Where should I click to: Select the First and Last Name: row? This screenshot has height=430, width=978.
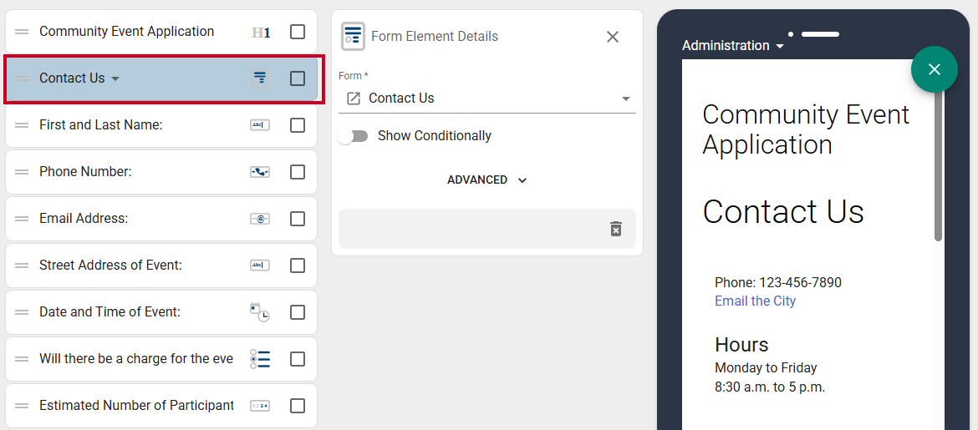161,125
